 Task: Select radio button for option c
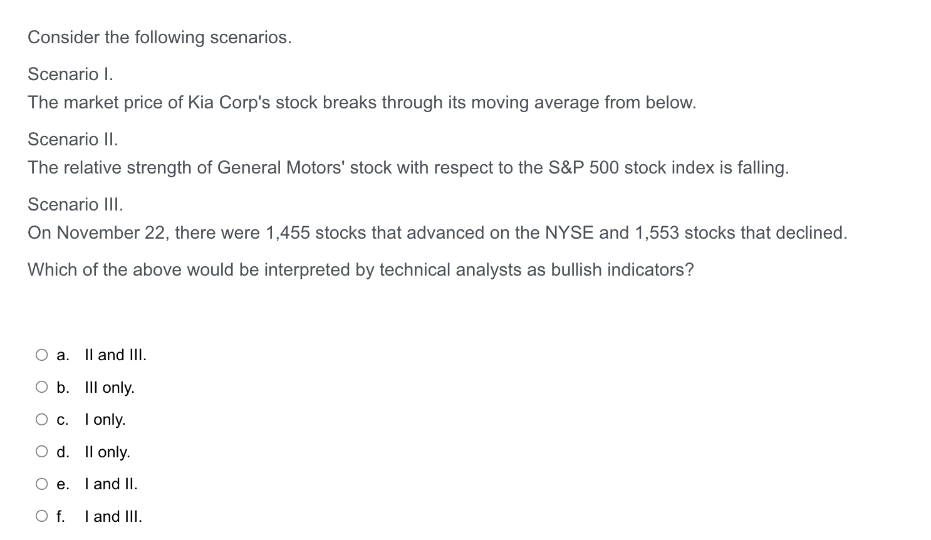tap(41, 420)
